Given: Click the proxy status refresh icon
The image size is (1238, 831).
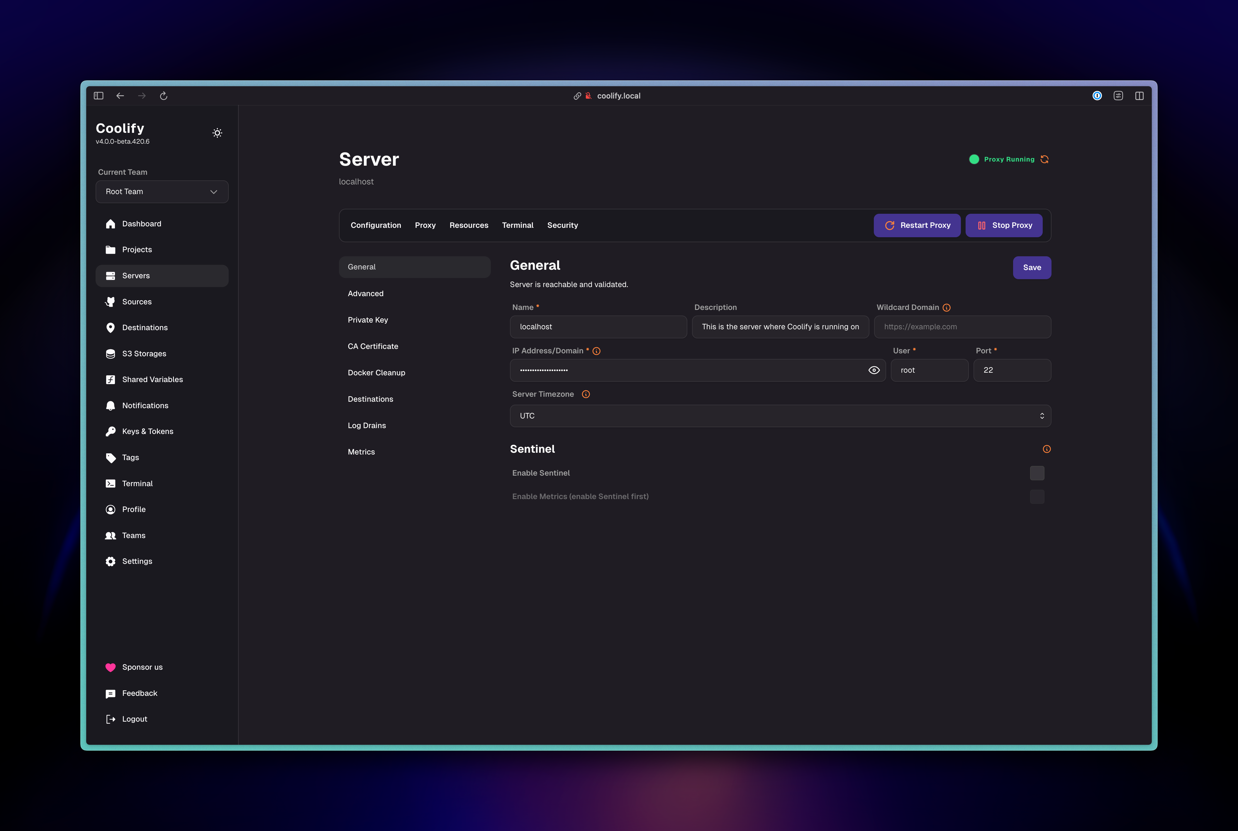Looking at the screenshot, I should [1044, 160].
